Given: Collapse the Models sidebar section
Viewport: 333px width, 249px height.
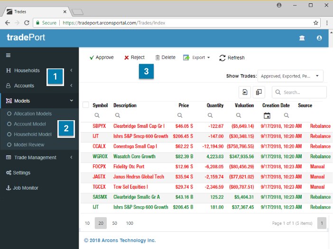Looking at the screenshot, I should [39, 101].
